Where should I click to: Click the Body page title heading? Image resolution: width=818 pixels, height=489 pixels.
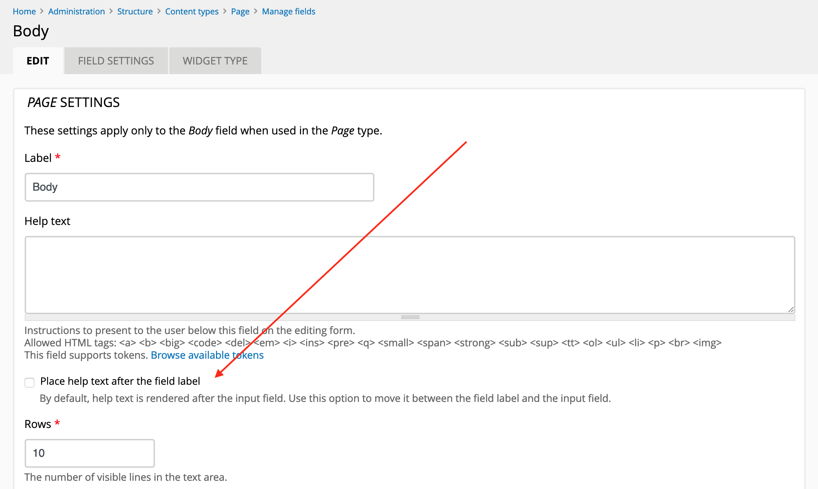pyautogui.click(x=31, y=31)
